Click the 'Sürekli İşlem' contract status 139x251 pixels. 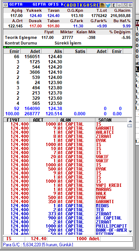68,43
